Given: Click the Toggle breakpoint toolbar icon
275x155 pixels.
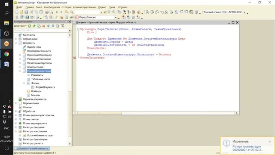Looking at the screenshot, I should [124, 17].
